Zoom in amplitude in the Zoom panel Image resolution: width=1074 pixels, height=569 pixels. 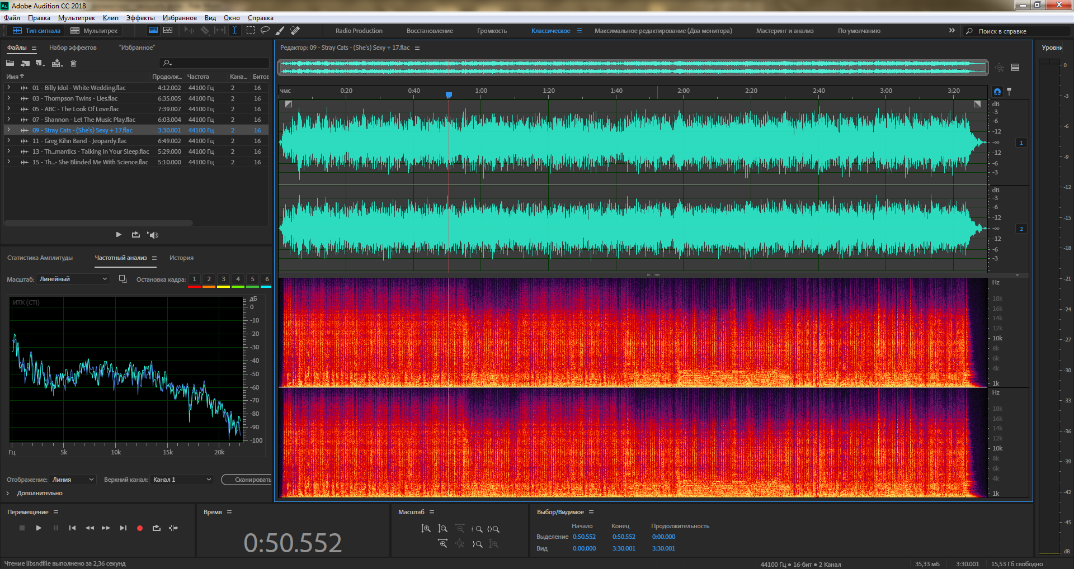click(426, 529)
